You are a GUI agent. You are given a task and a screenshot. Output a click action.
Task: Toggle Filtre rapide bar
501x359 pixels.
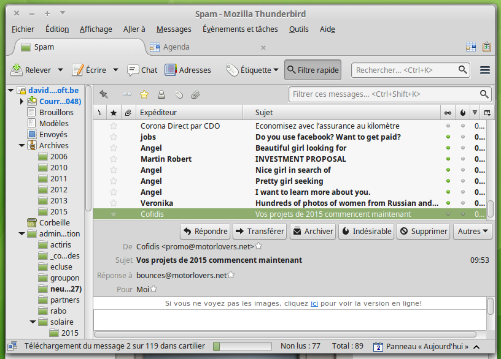click(x=313, y=70)
